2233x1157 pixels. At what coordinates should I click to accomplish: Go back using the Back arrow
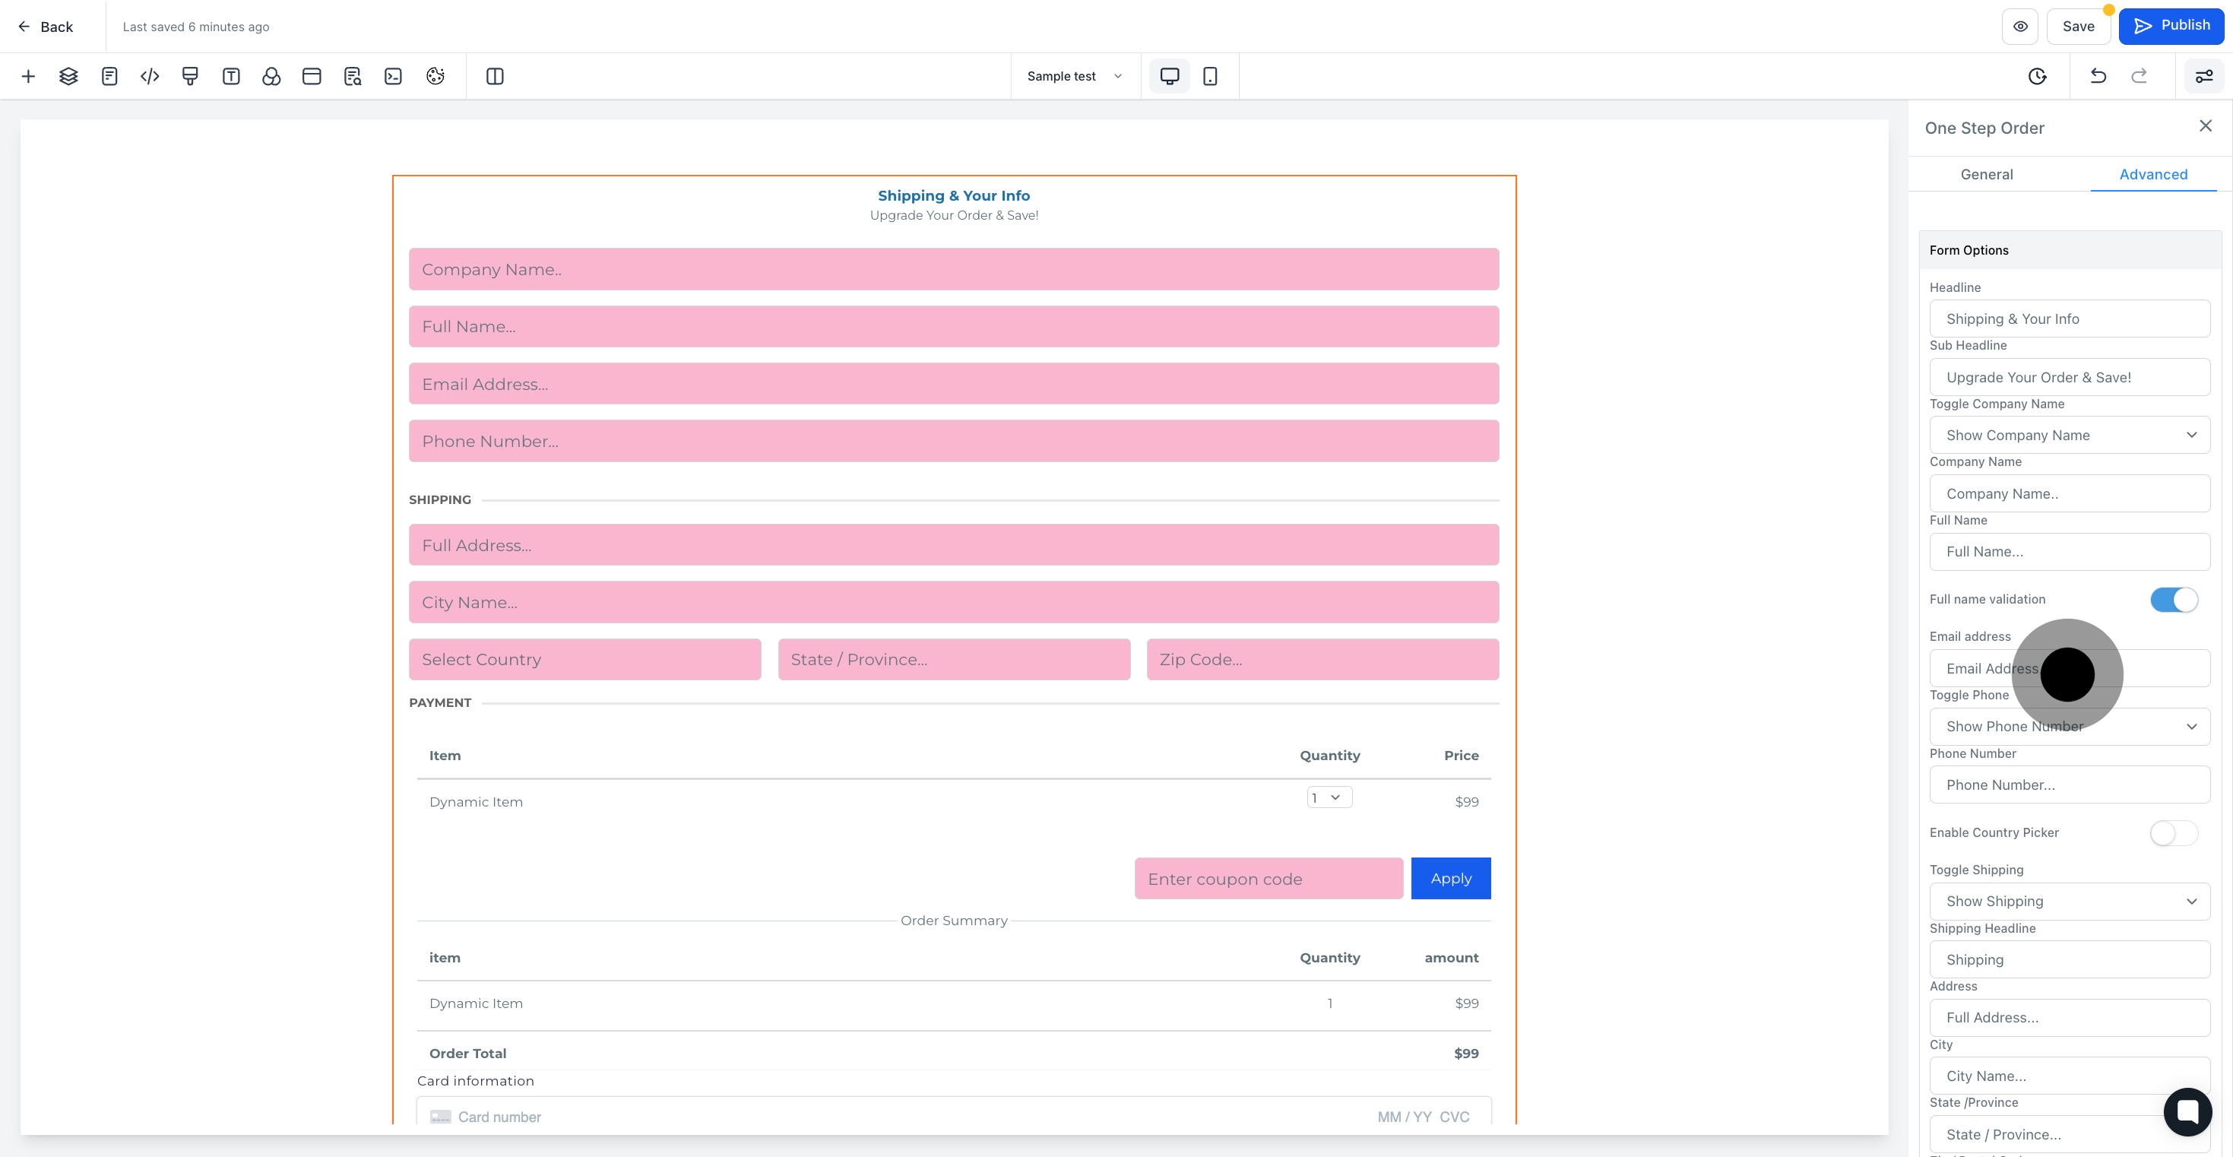(45, 27)
